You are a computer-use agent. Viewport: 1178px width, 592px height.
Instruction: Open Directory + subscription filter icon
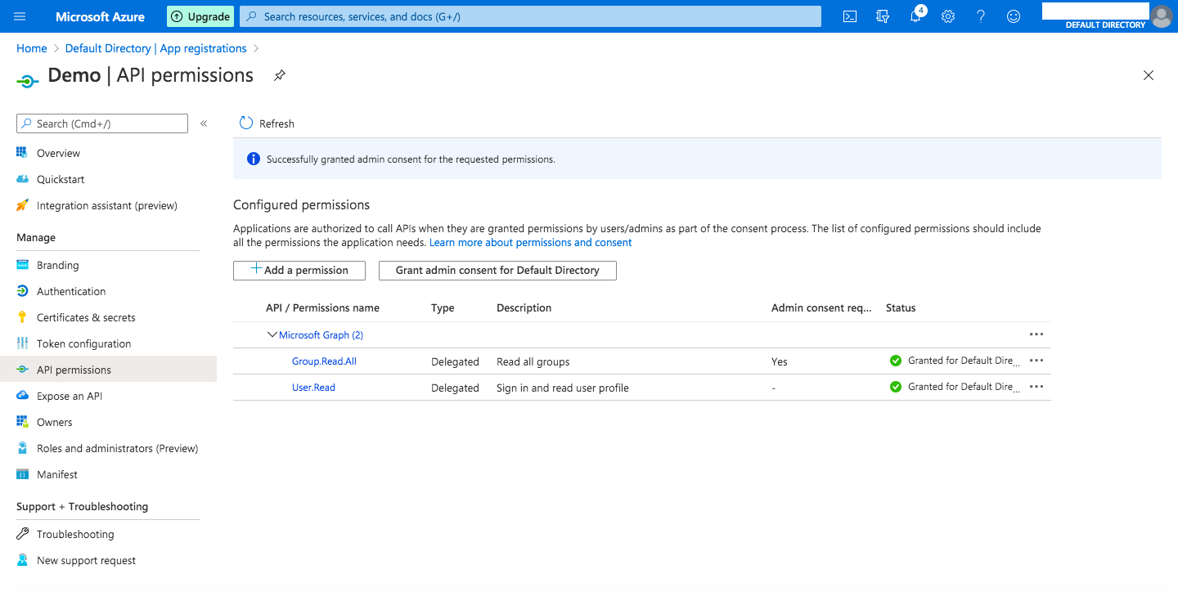pyautogui.click(x=883, y=16)
